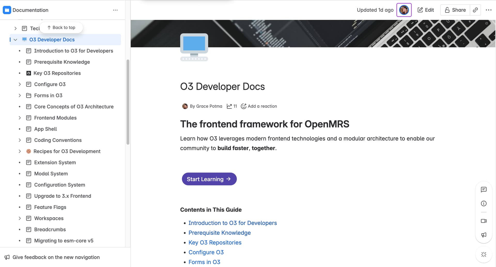Image resolution: width=496 pixels, height=267 pixels.
Task: Click the page icon beside App Shell
Action: (29, 129)
